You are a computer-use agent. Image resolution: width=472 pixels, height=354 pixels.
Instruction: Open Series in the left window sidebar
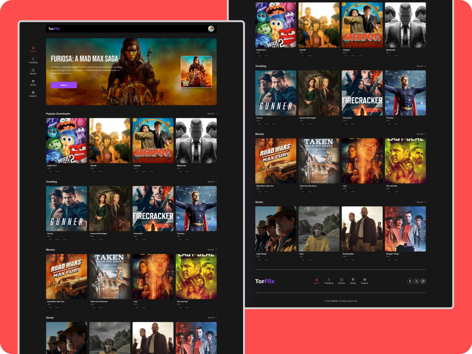pyautogui.click(x=33, y=83)
